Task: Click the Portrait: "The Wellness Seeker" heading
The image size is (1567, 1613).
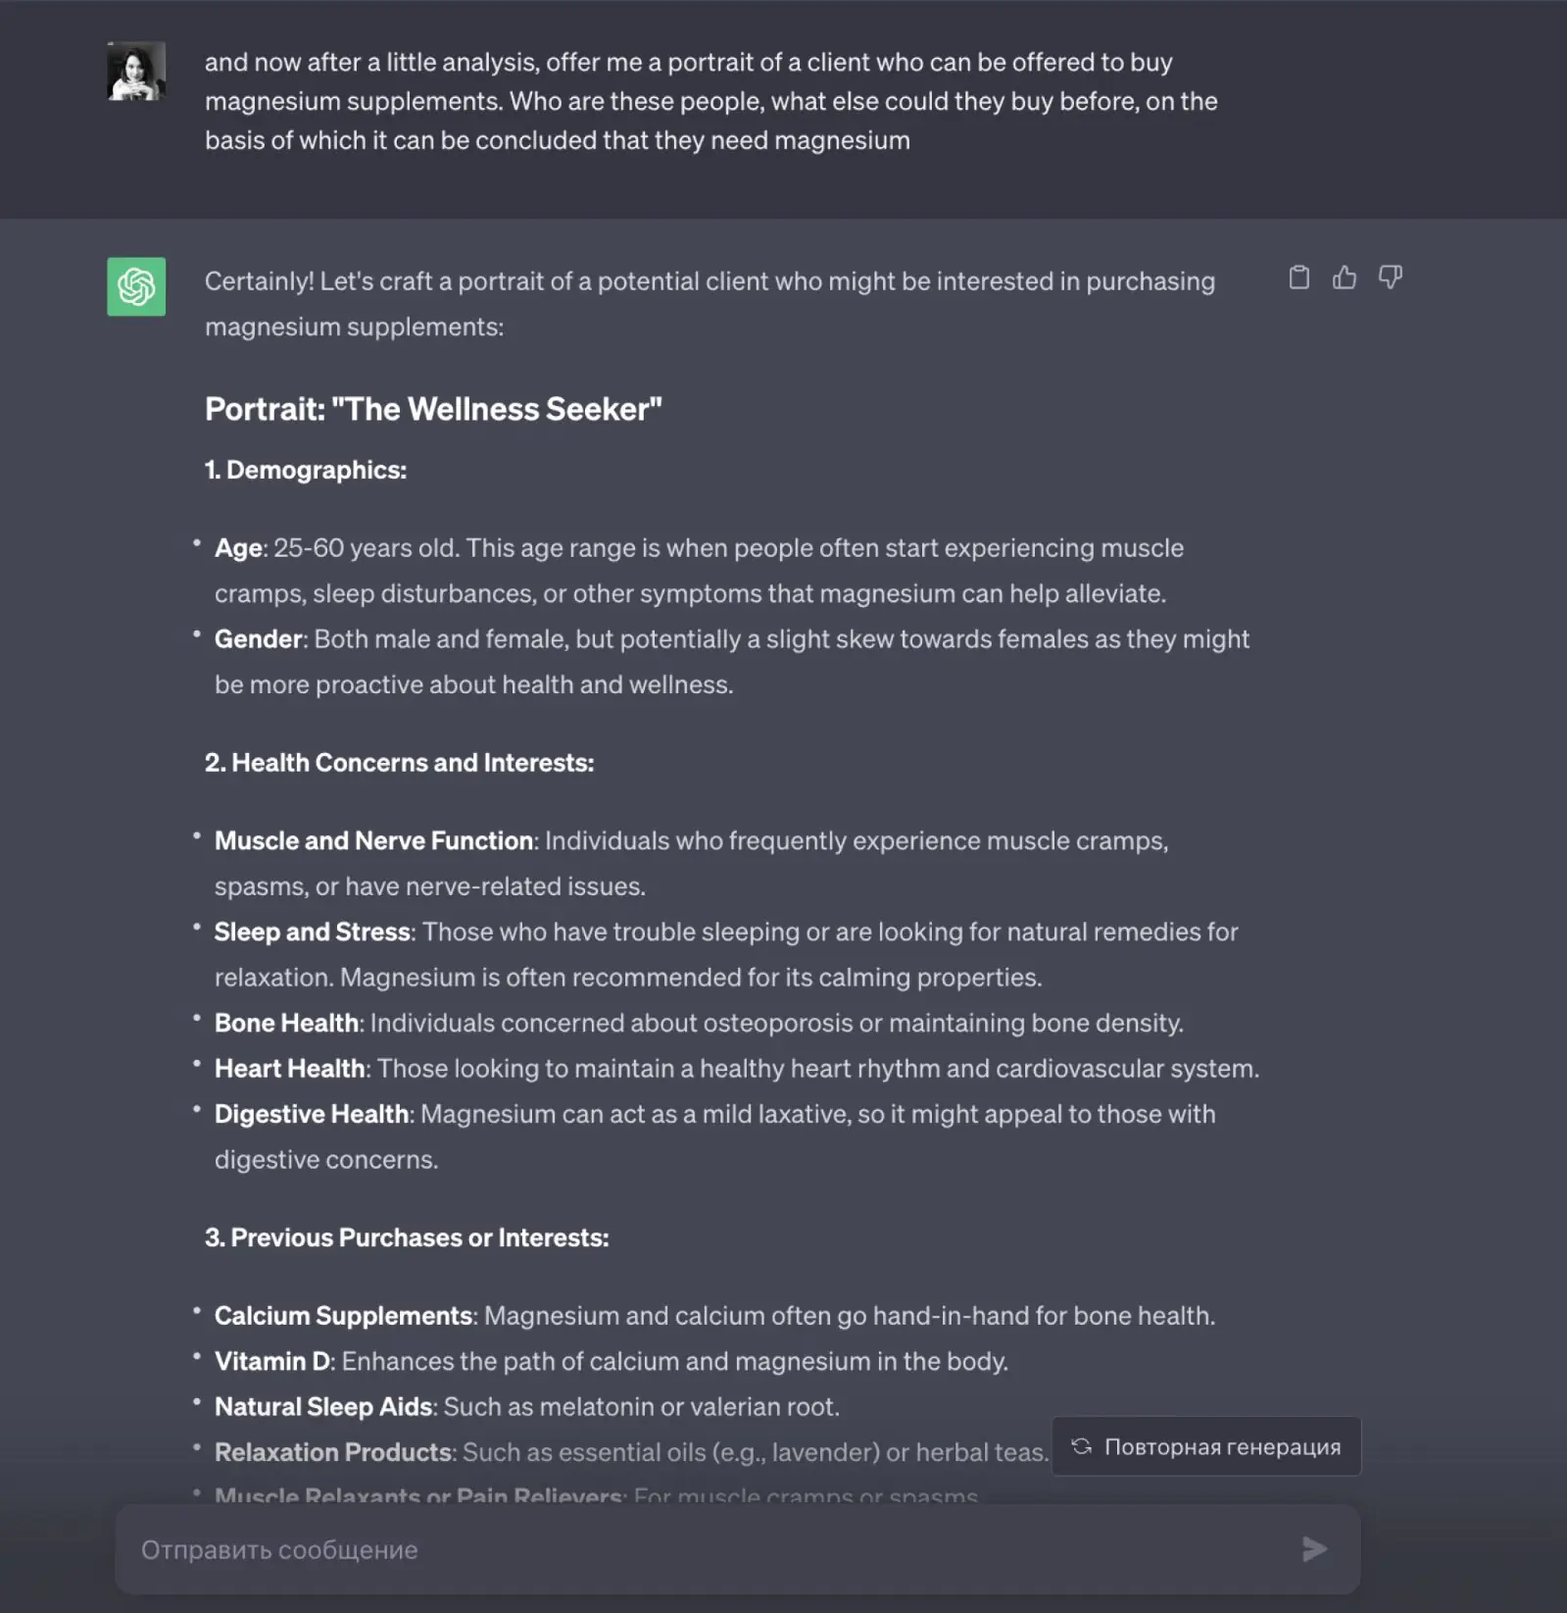Action: click(433, 409)
